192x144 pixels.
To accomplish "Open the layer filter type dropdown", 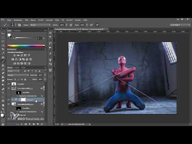I will point(14,71).
